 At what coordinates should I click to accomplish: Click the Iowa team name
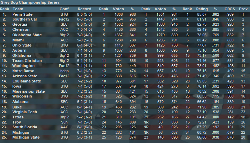tap(17, 86)
